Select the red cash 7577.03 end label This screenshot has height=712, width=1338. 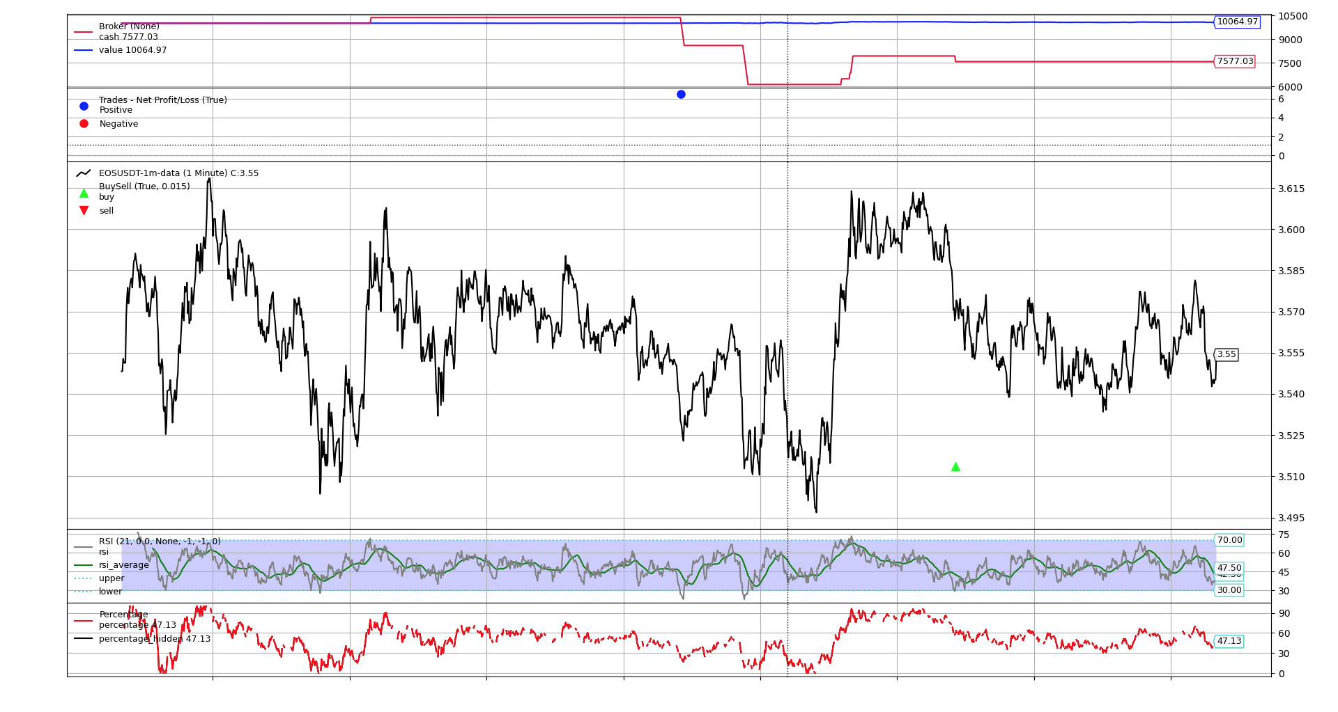coord(1235,62)
